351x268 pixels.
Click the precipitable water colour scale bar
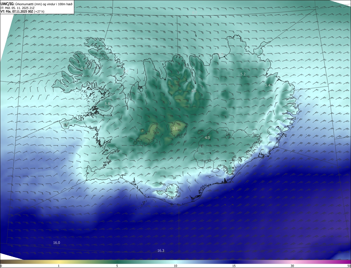click(x=175, y=262)
